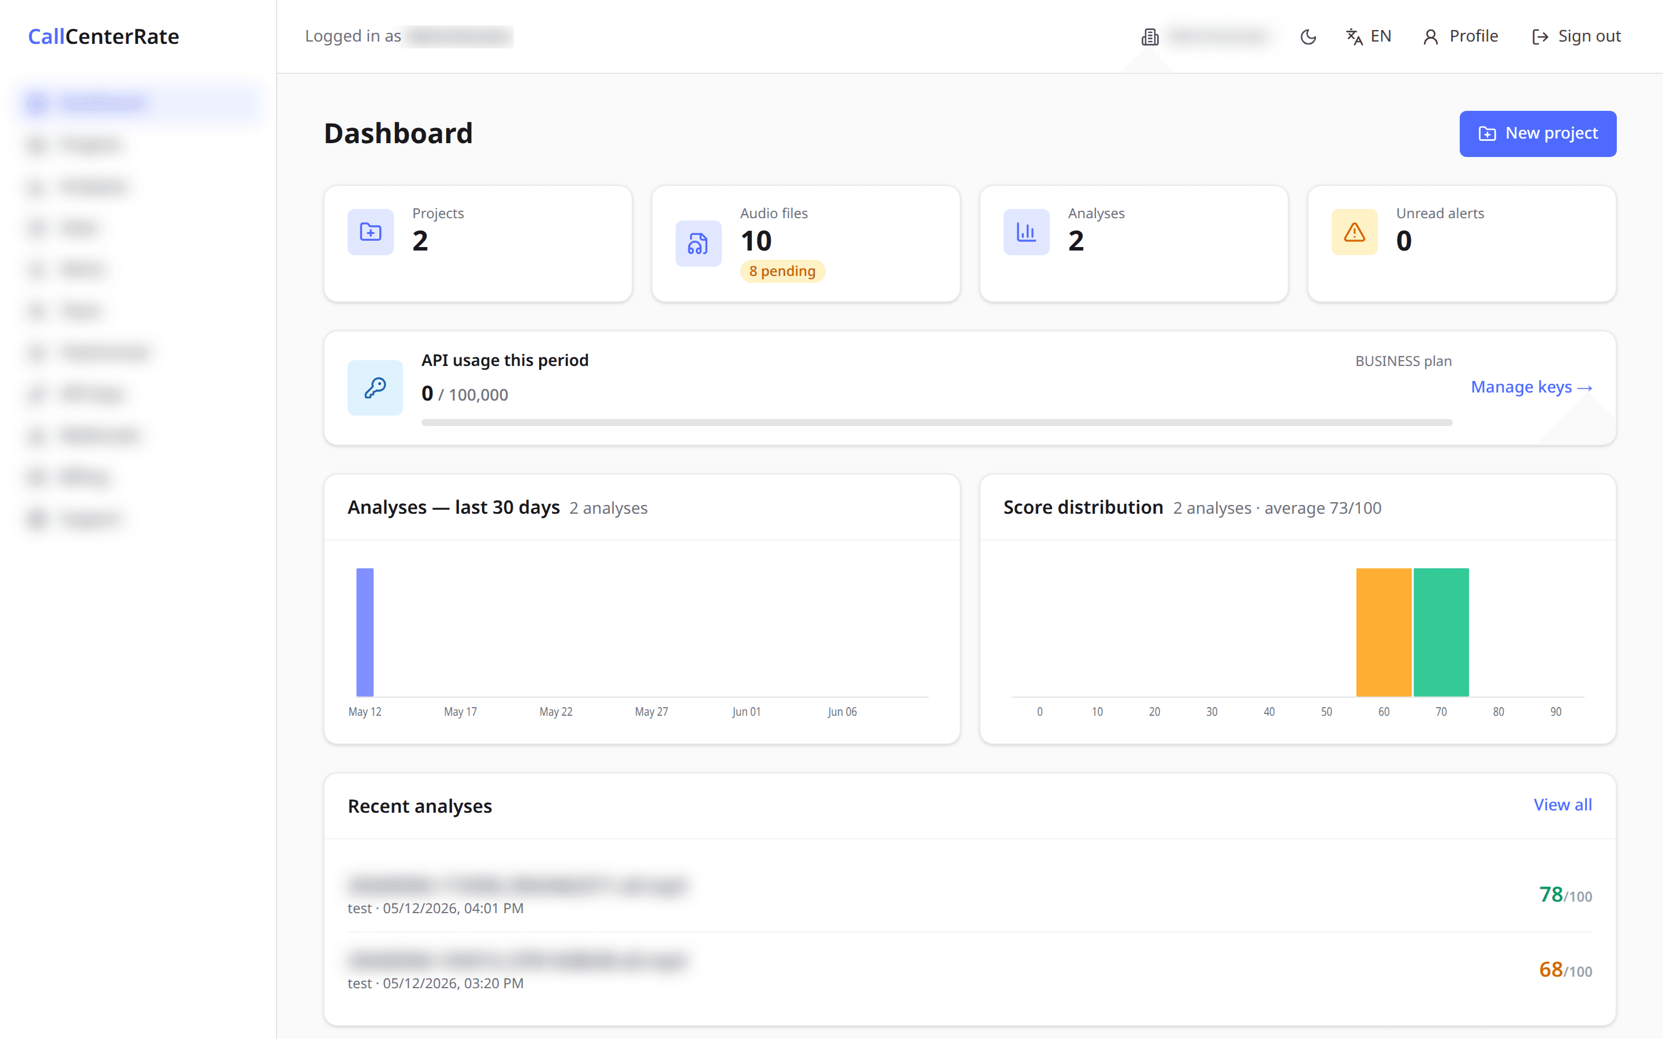Open the CallCenterRate logo home link
The height and width of the screenshot is (1039, 1663).
tap(104, 36)
